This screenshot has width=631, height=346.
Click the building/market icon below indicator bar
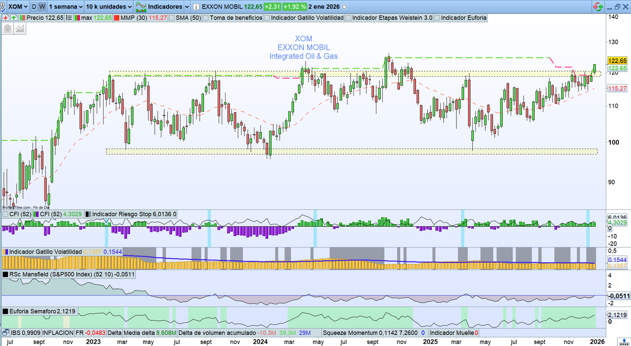click(8, 28)
